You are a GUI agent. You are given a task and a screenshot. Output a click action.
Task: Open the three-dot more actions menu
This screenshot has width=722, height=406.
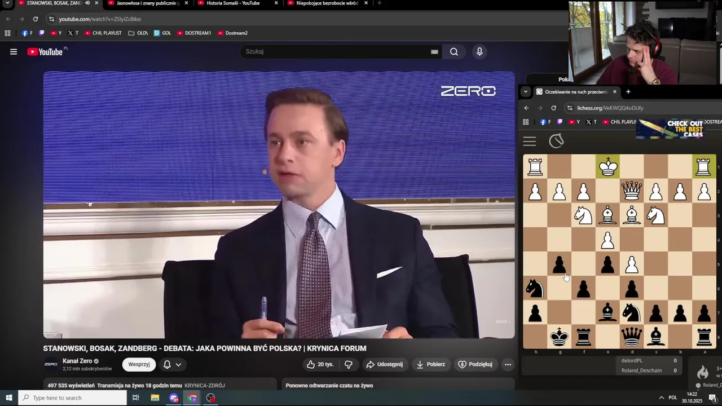(x=508, y=364)
